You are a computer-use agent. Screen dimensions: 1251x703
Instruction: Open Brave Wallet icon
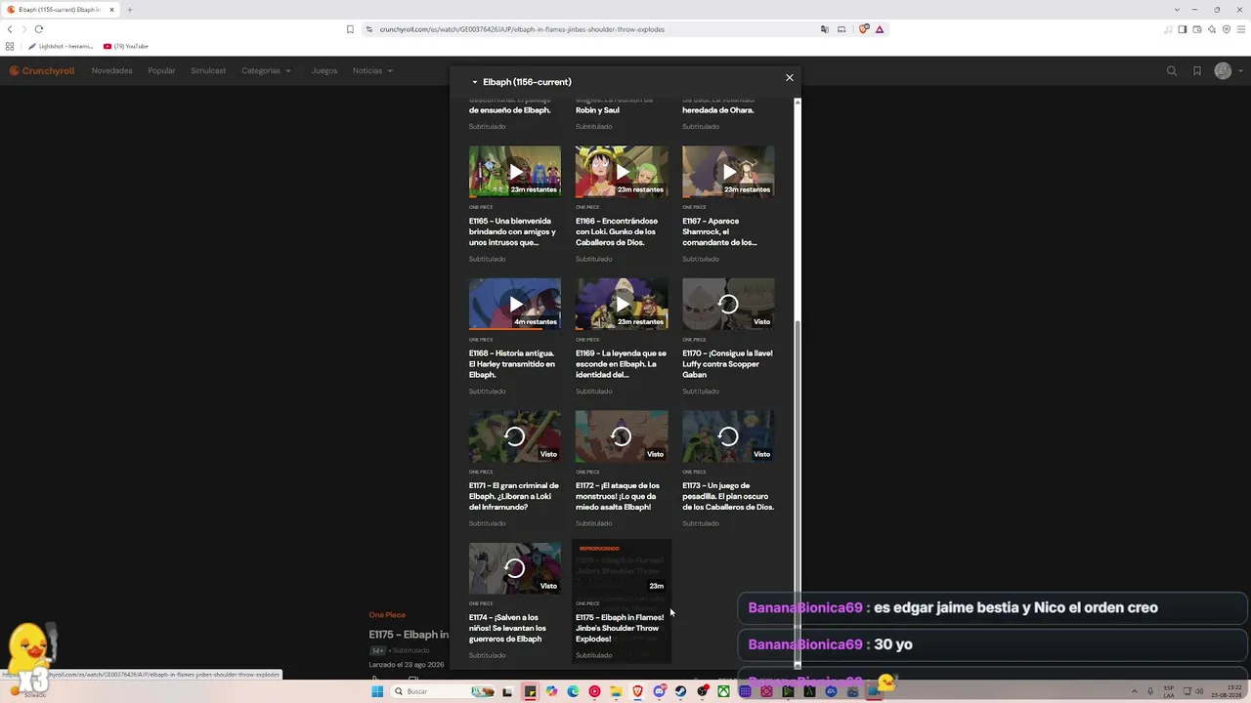point(1197,29)
